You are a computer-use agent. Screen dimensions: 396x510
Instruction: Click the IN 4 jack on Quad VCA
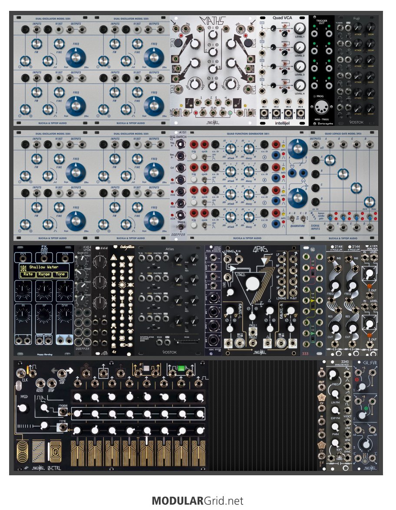300,102
